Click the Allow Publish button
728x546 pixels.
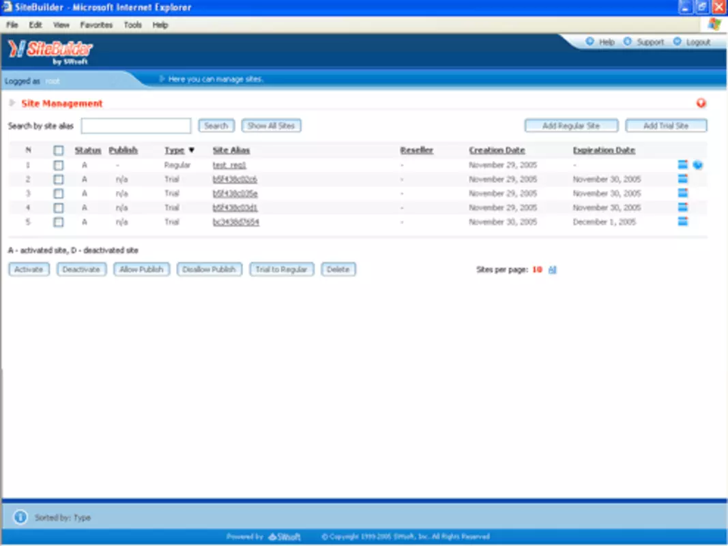click(x=142, y=270)
